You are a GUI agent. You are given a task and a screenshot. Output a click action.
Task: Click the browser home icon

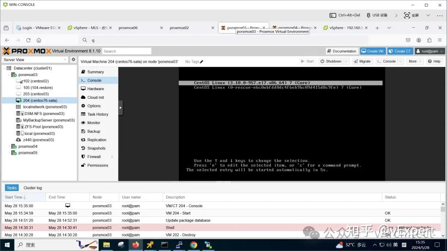click(38, 40)
